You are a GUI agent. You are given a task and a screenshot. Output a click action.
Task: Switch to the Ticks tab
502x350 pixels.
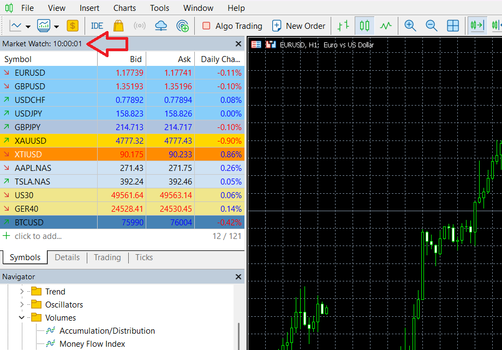(144, 257)
